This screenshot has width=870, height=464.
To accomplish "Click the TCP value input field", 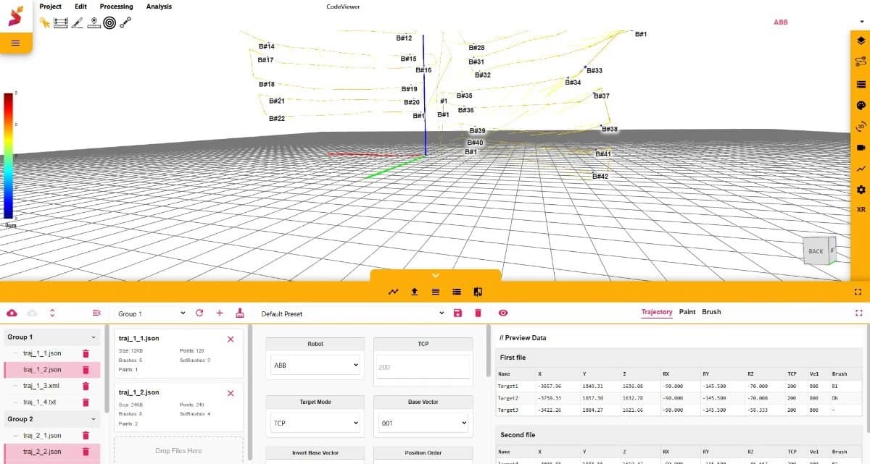I will pos(423,367).
